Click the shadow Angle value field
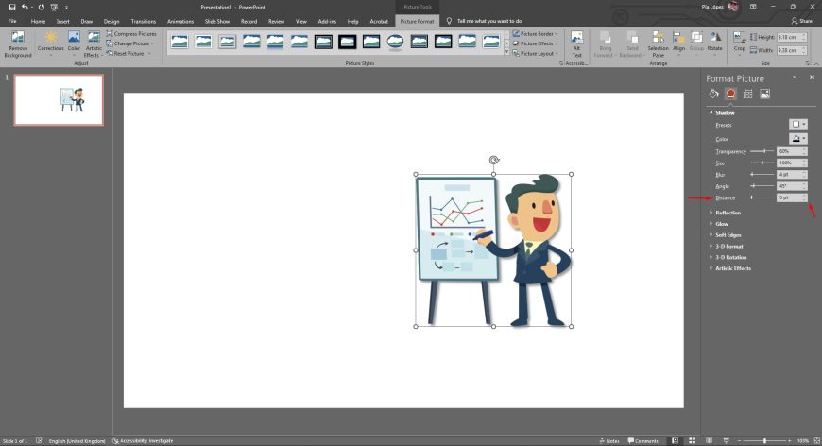This screenshot has width=822, height=446. [788, 186]
